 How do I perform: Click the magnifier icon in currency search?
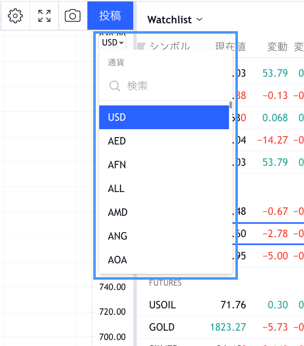tap(115, 86)
